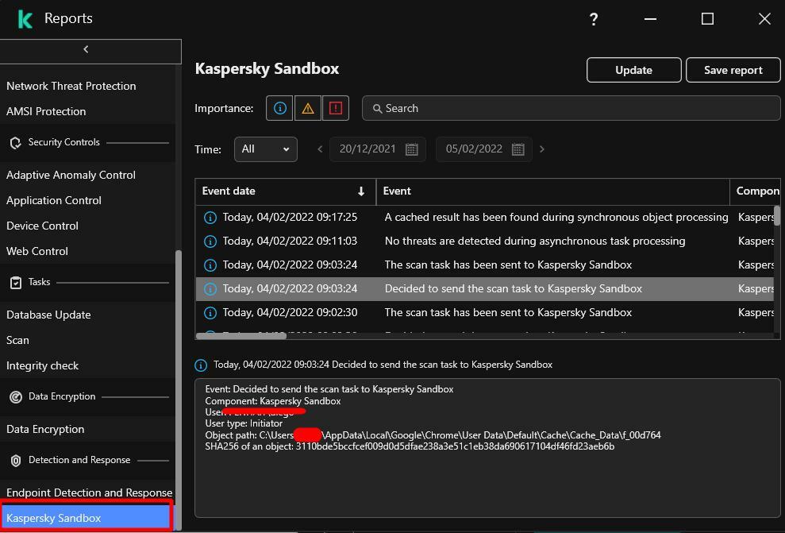
Task: Click the Save report button
Action: point(733,70)
